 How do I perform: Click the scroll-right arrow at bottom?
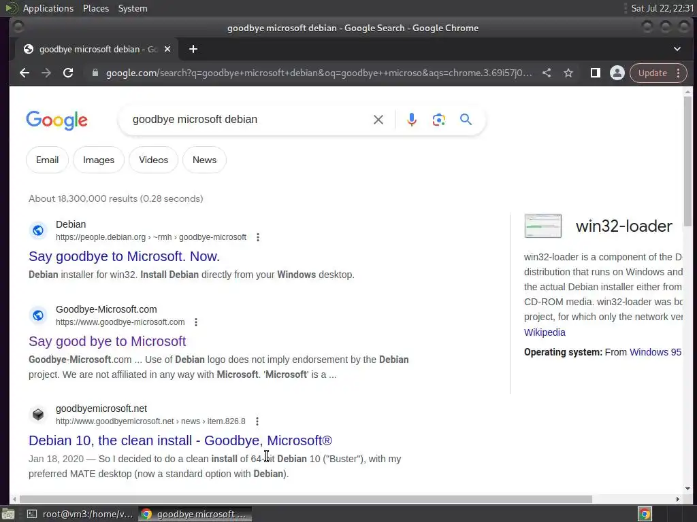click(677, 500)
